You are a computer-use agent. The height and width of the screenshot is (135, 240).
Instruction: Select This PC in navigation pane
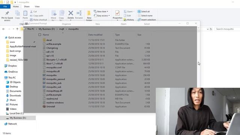[x=10, y=78]
